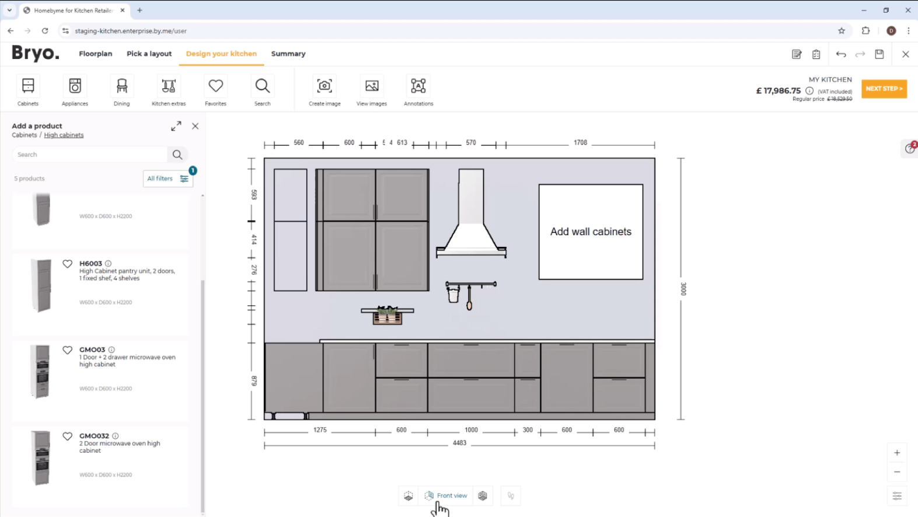Save the kitchen project
918x517 pixels.
tap(879, 54)
